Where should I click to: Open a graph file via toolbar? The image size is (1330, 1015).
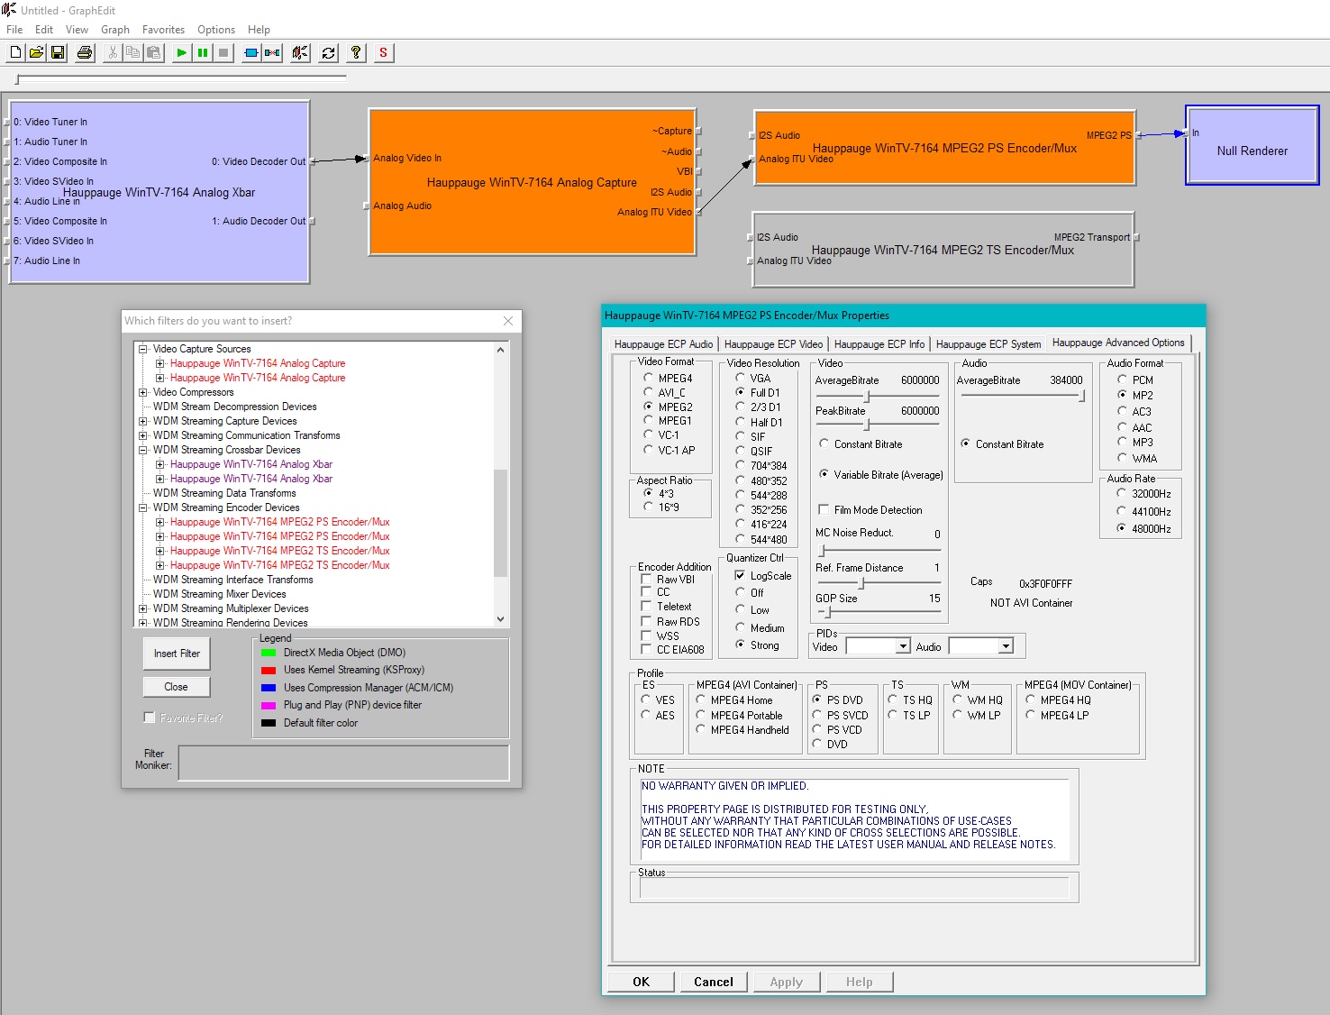[x=37, y=53]
